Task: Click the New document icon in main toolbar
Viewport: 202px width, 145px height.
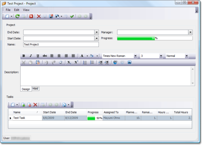Action: coord(7,16)
